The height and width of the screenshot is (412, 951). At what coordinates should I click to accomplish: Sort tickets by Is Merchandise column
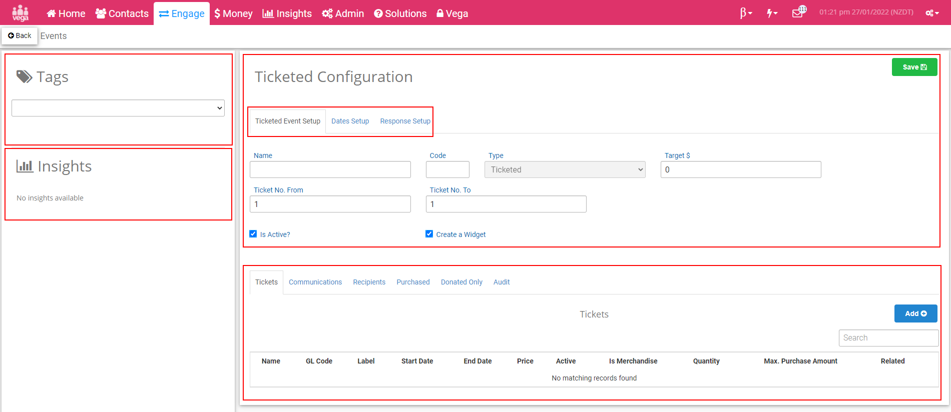pyautogui.click(x=633, y=361)
